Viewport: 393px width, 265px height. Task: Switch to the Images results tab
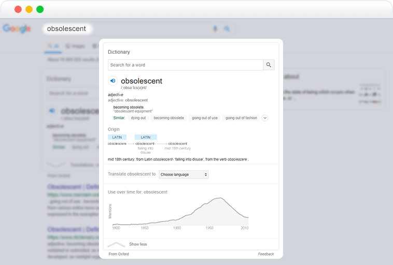click(76, 46)
